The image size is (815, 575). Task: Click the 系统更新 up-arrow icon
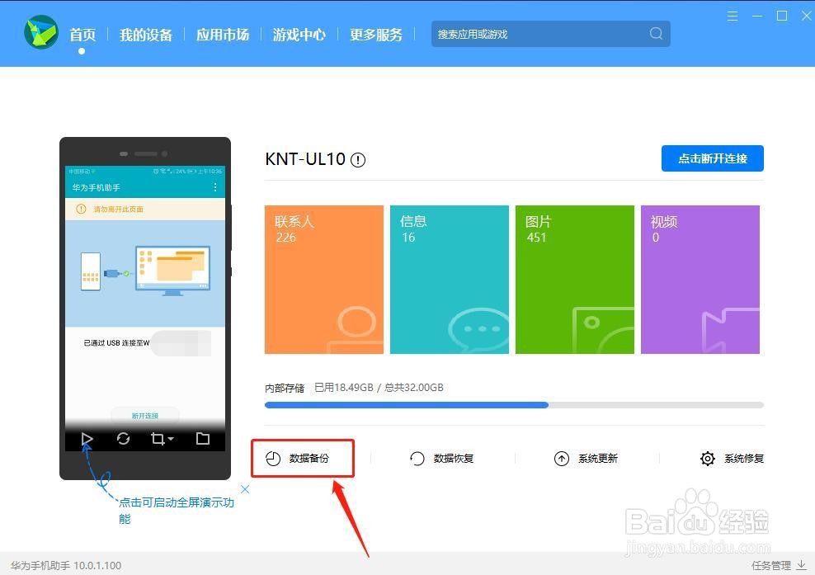click(562, 459)
